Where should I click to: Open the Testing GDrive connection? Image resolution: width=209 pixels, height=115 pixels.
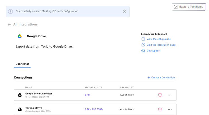[x=95, y=109]
